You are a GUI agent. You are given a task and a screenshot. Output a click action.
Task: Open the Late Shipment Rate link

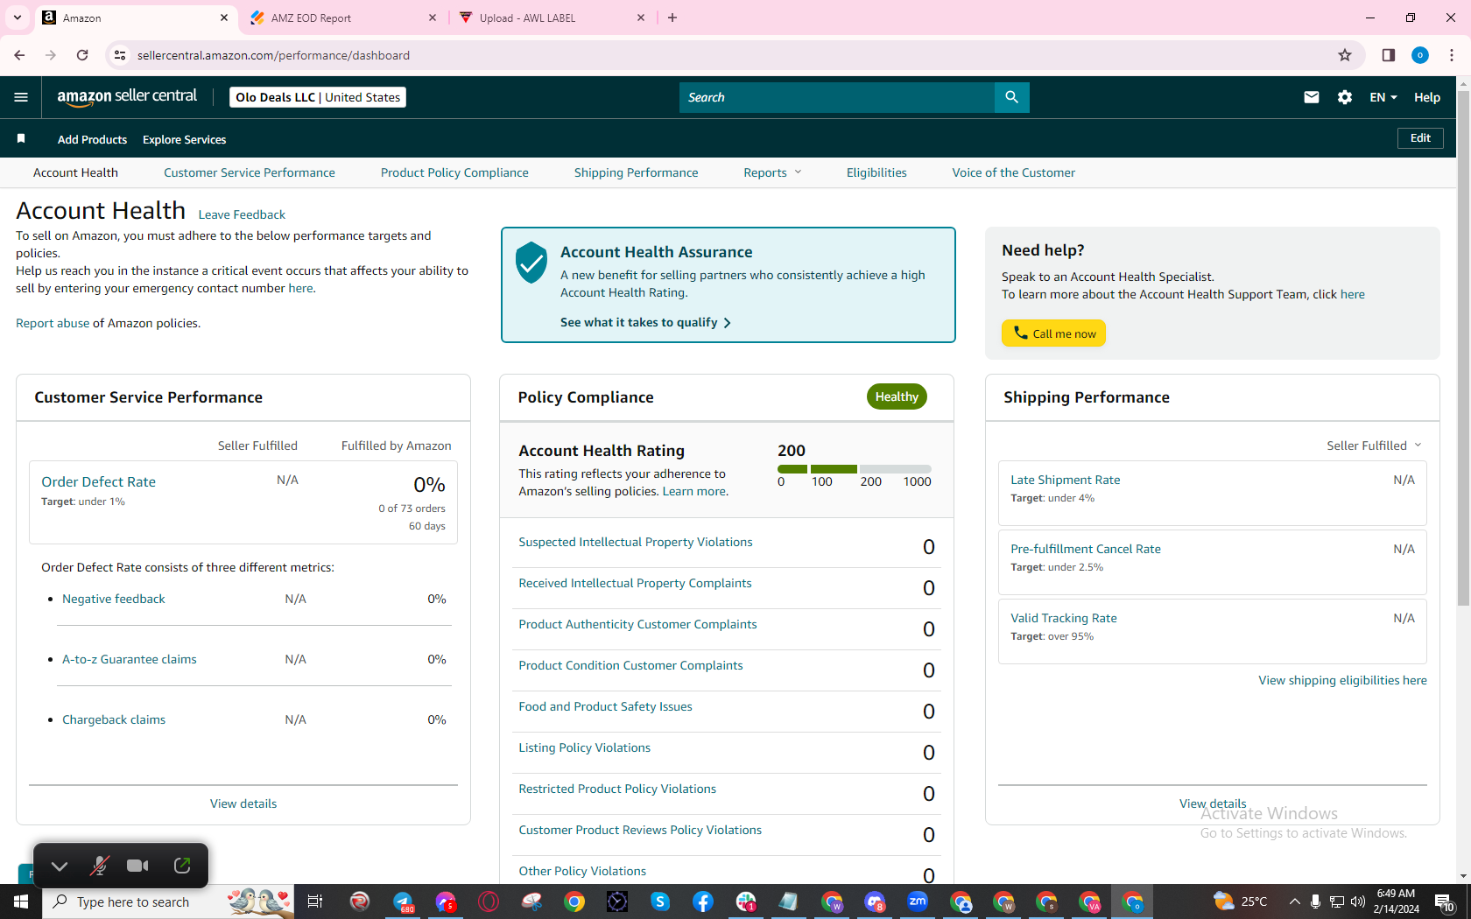(1066, 480)
